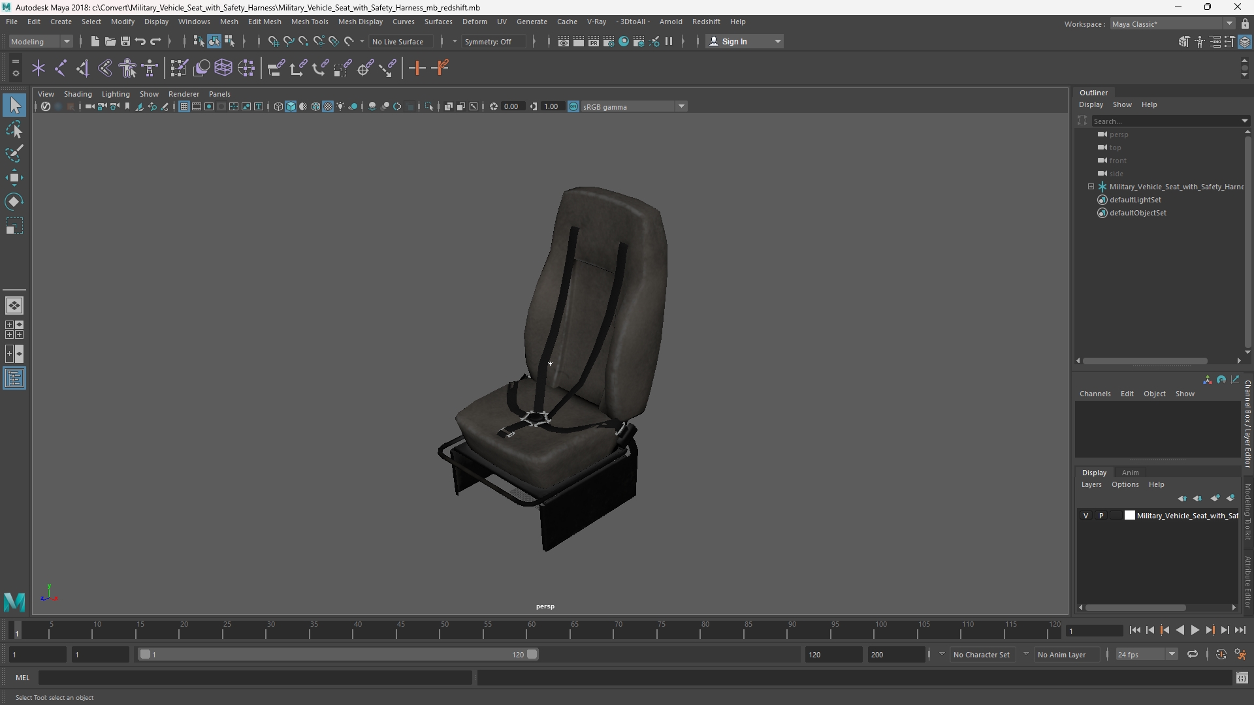The height and width of the screenshot is (705, 1254).
Task: Toggle the sRGB gamma color management icon
Action: coord(573,106)
